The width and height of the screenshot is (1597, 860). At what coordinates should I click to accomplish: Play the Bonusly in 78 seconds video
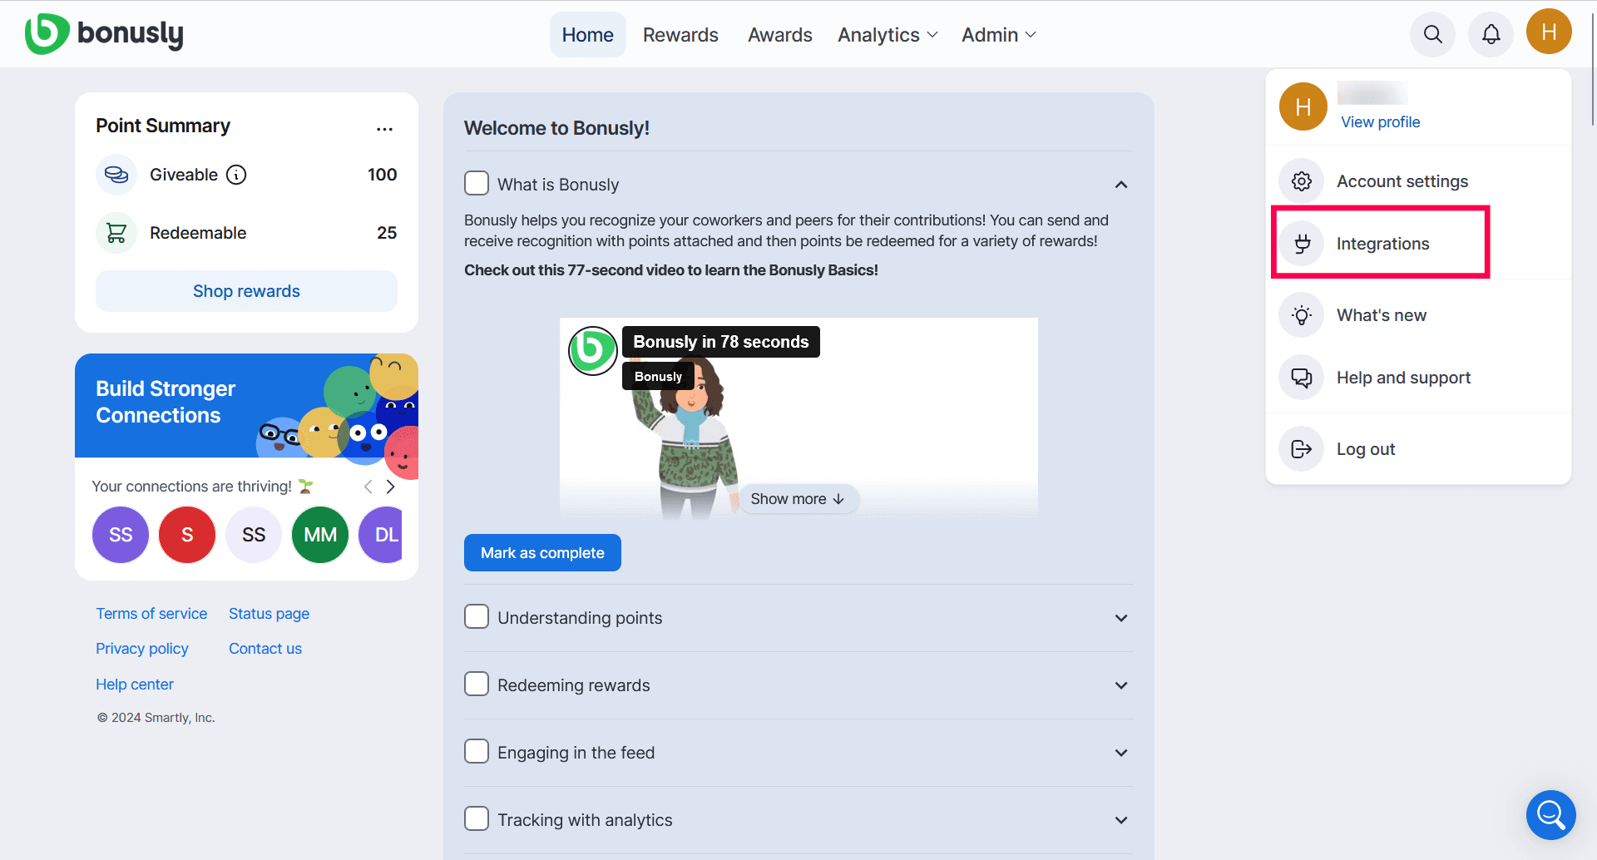pyautogui.click(x=798, y=418)
